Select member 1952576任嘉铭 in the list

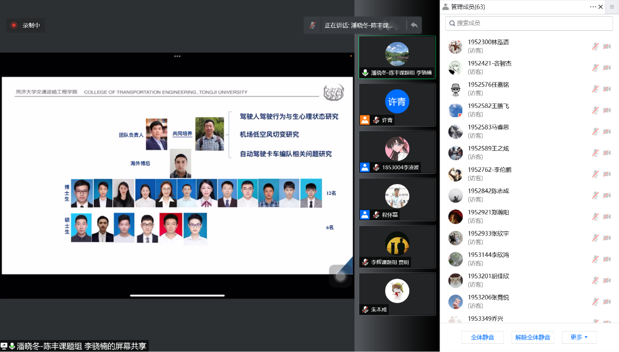[x=488, y=88]
